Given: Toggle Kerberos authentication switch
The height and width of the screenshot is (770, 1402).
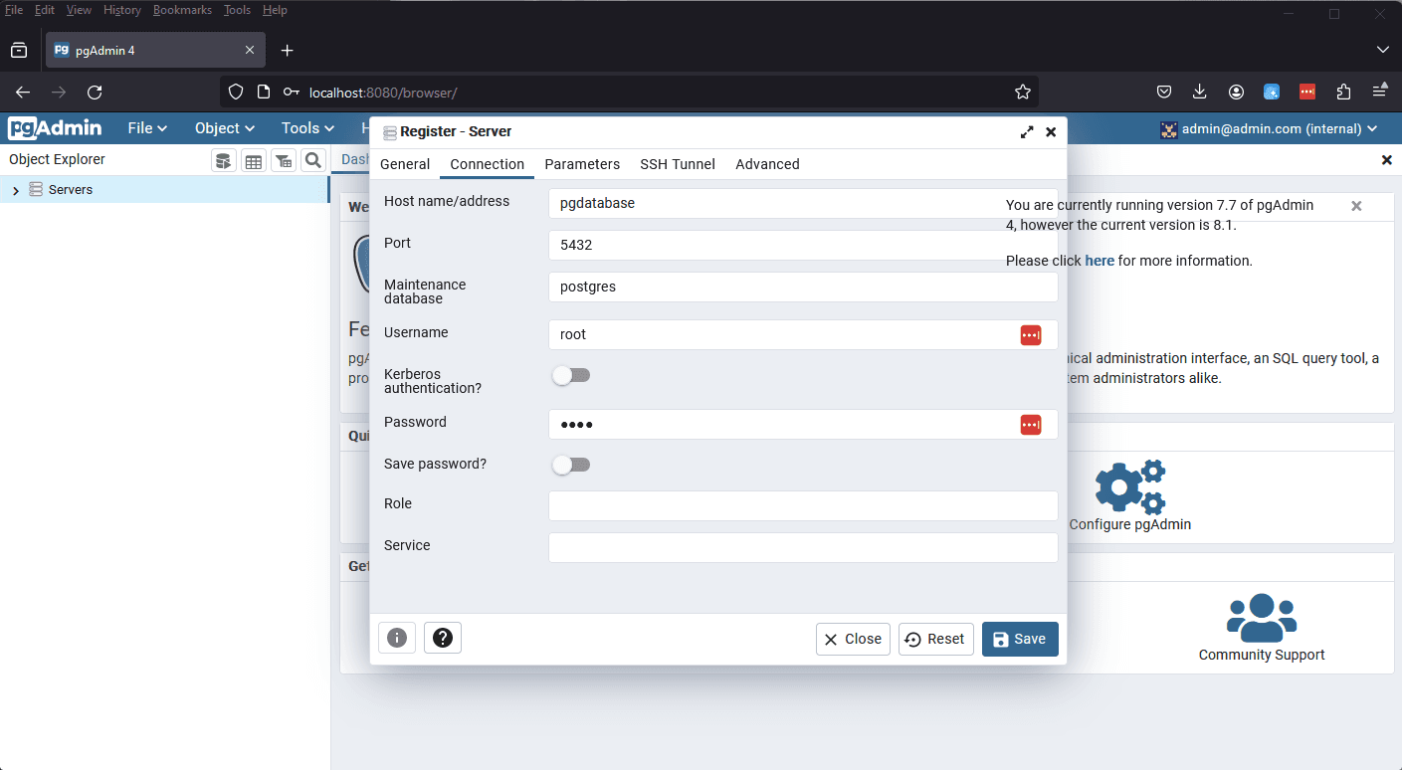Looking at the screenshot, I should [571, 375].
